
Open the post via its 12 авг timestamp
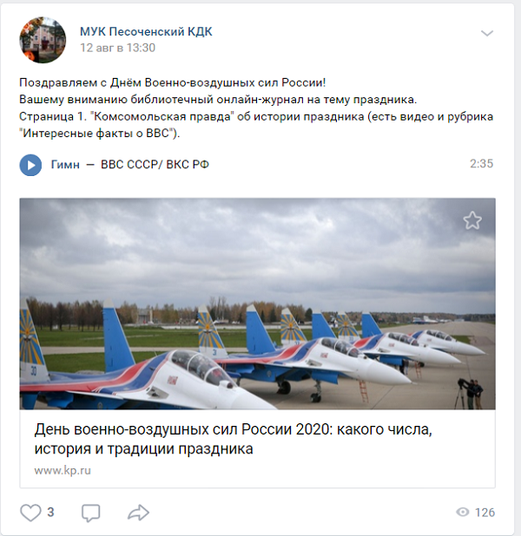[x=117, y=48]
